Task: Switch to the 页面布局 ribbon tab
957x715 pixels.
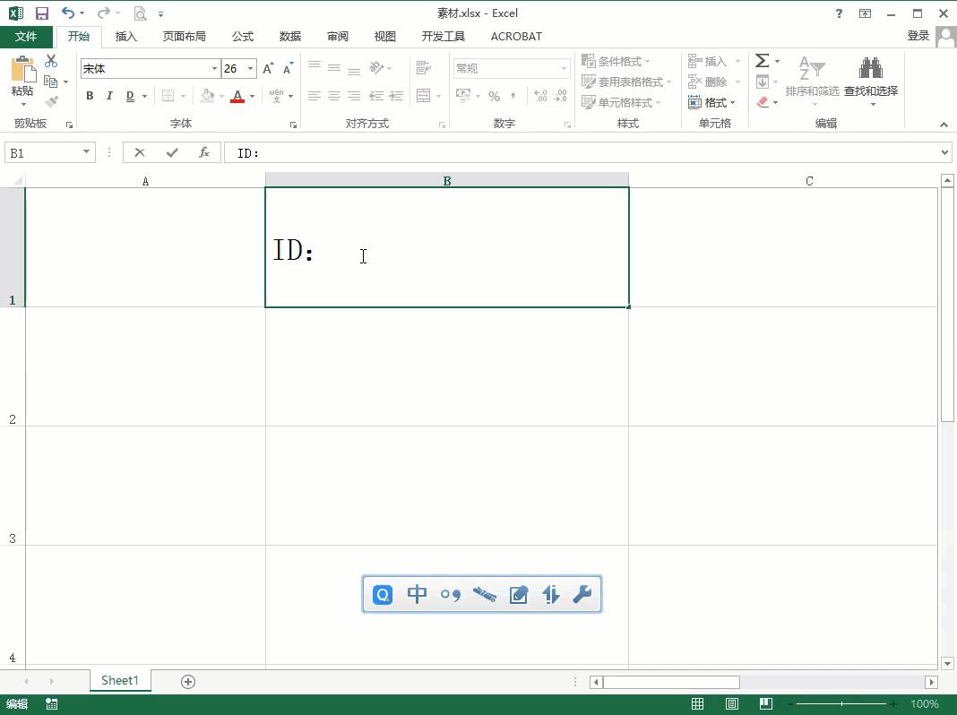Action: 185,37
